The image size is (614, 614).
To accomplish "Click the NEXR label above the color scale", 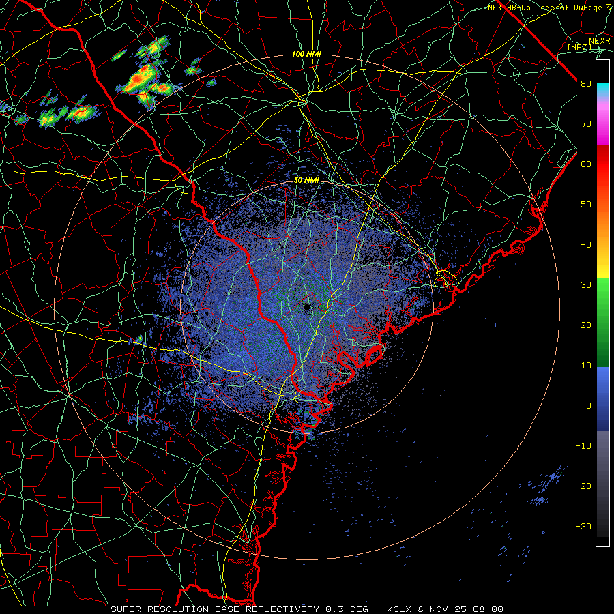I will tap(600, 41).
